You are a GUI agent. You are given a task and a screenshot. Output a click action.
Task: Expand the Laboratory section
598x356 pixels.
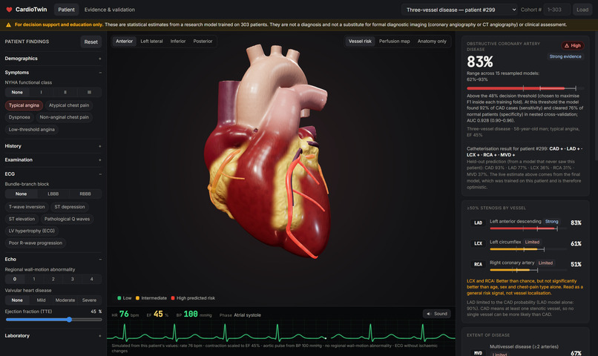[x=53, y=336]
